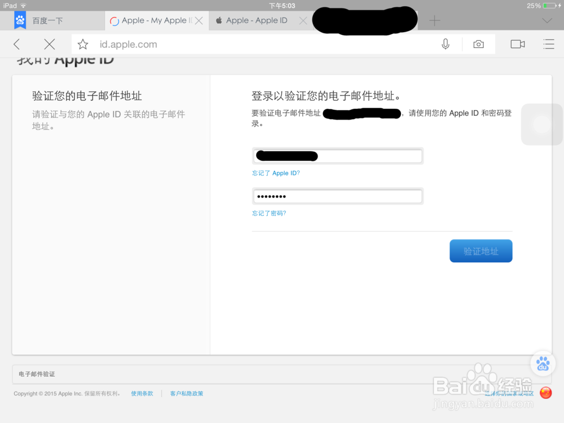Open the camera search icon
This screenshot has height=423, width=564.
pos(478,44)
